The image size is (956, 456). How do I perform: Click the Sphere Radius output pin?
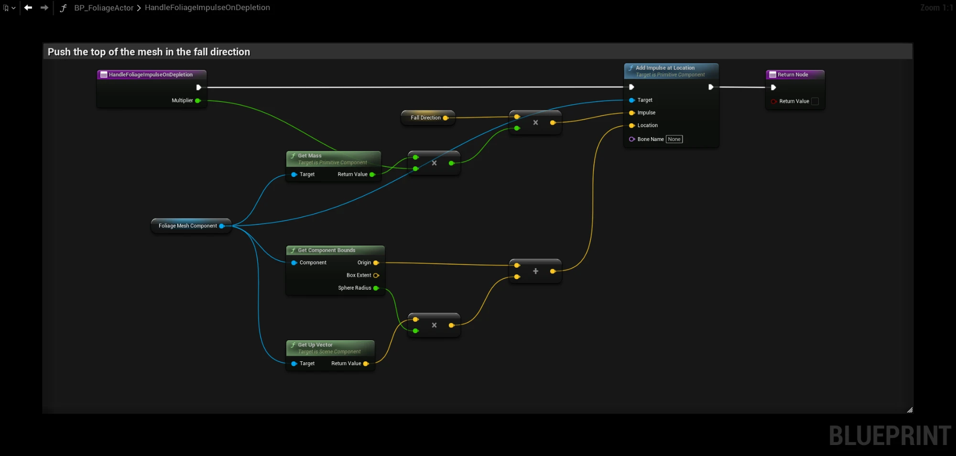pyautogui.click(x=376, y=288)
